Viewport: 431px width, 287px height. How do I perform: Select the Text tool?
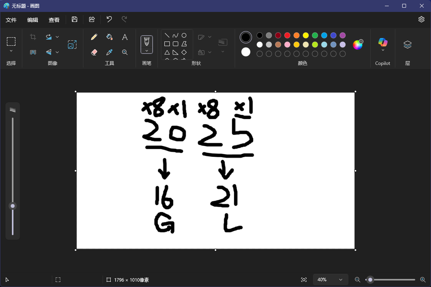[125, 37]
